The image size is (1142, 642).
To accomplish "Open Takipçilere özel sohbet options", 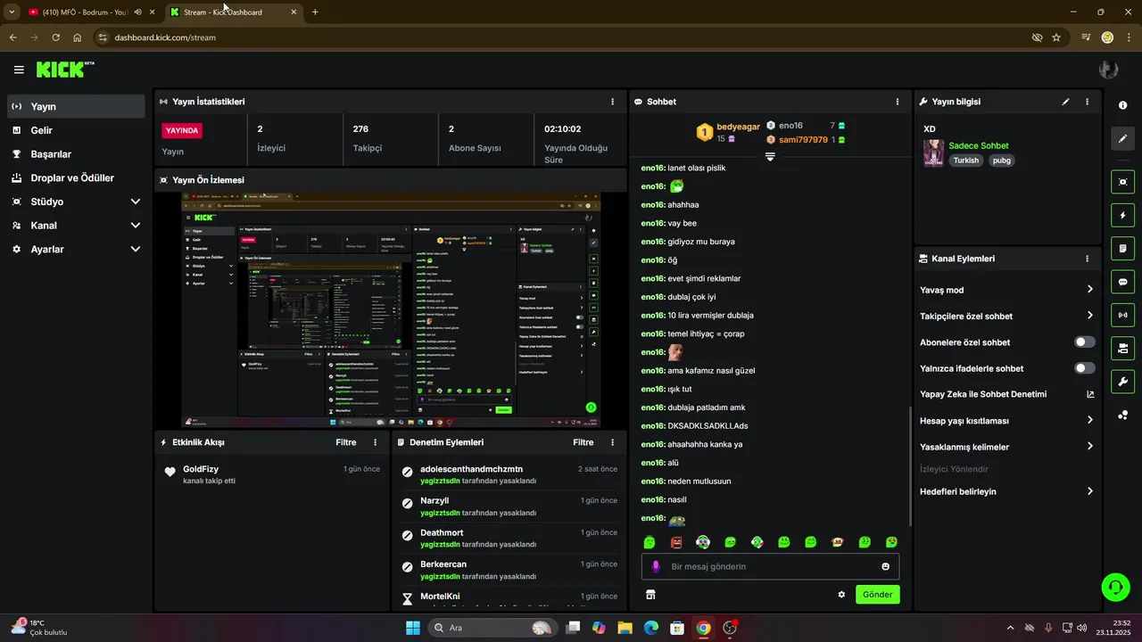I will (x=1007, y=316).
